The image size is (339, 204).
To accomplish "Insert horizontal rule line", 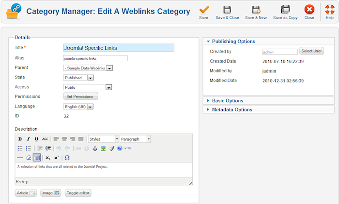I will (20, 158).
